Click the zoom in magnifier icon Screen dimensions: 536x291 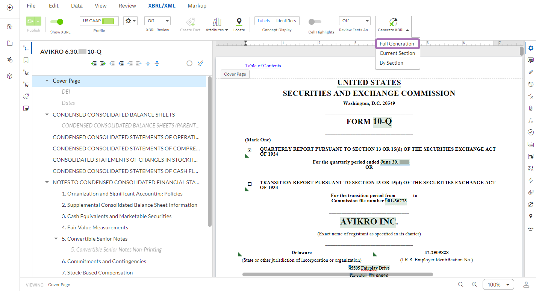(x=475, y=285)
